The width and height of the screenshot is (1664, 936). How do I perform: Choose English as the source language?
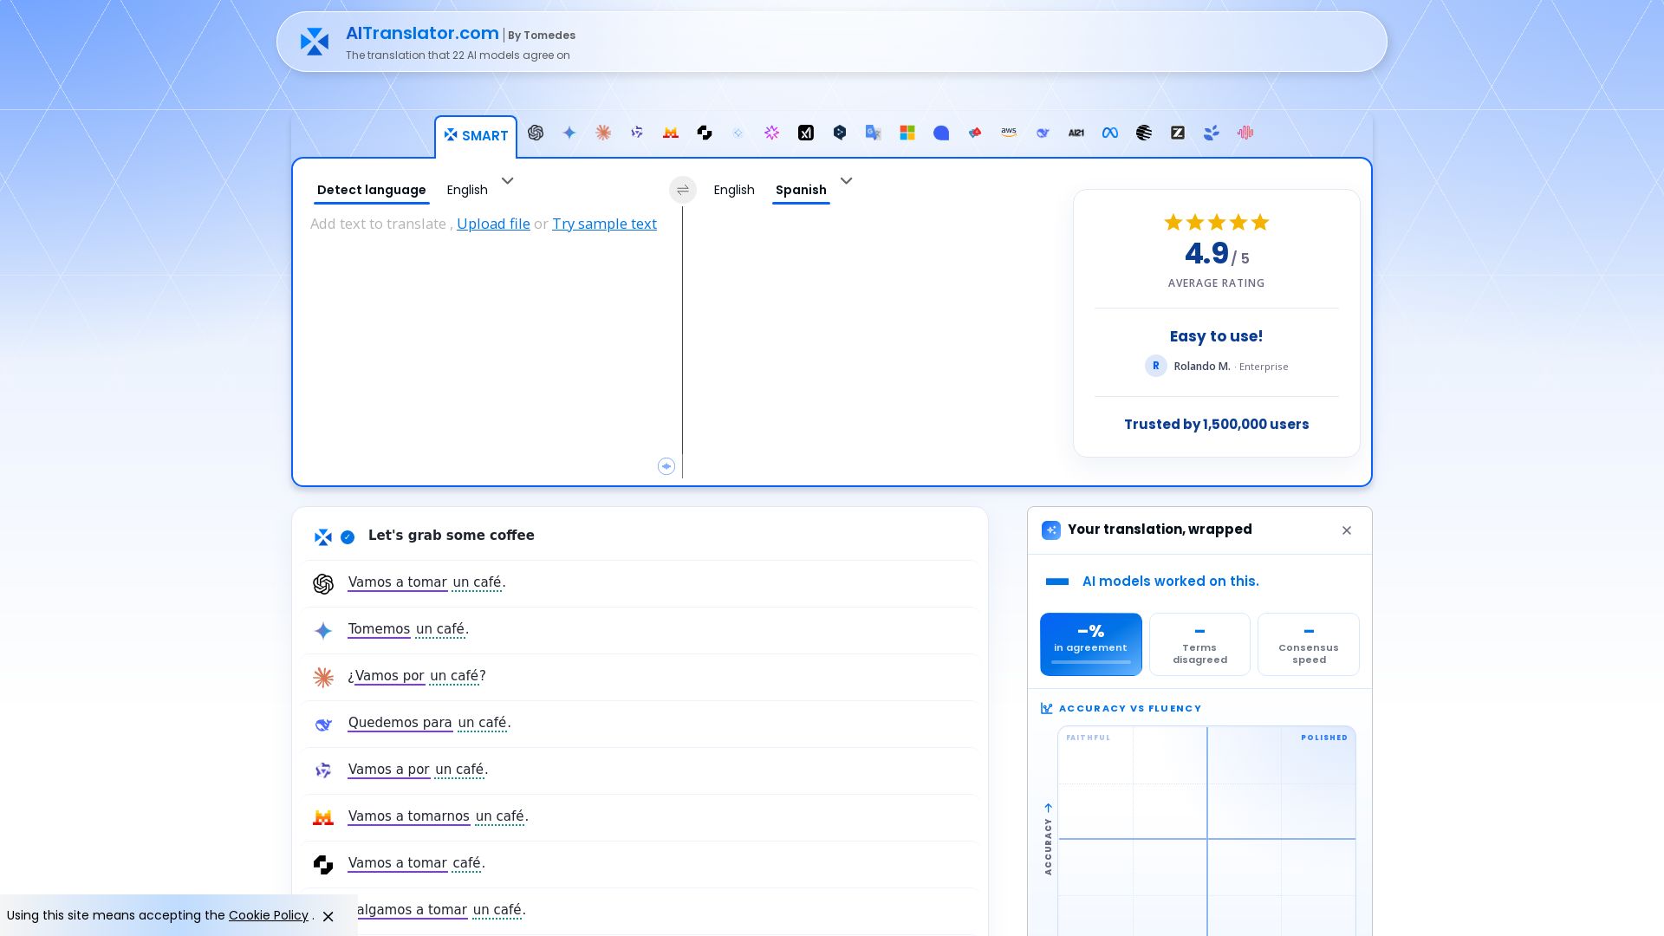[x=467, y=190]
